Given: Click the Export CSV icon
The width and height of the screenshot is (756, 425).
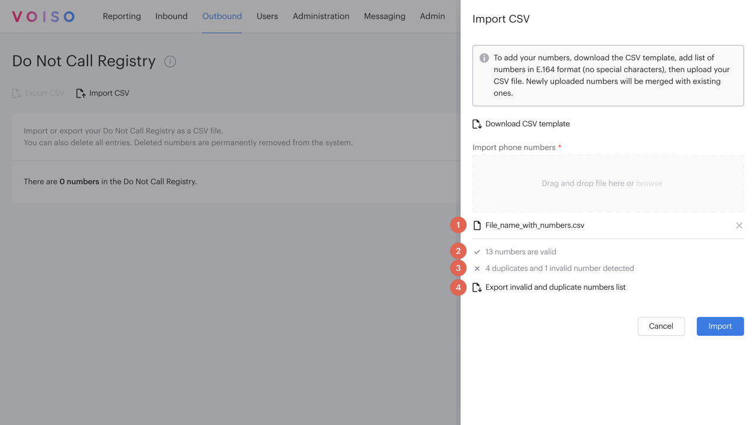Looking at the screenshot, I should tap(15, 93).
